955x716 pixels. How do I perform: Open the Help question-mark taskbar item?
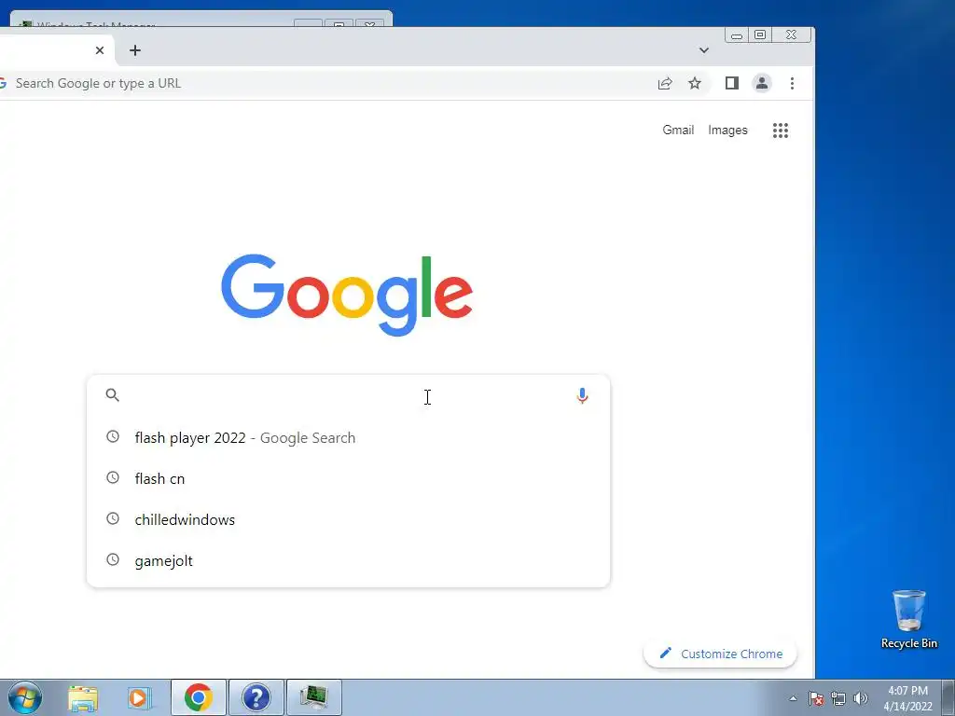tap(256, 697)
